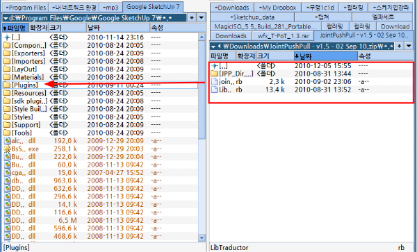Open the Sketchup_data tab
The width and height of the screenshot is (417, 252).
252,17
